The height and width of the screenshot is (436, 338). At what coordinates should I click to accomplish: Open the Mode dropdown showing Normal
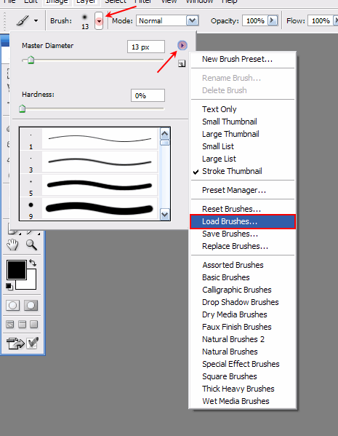(167, 21)
